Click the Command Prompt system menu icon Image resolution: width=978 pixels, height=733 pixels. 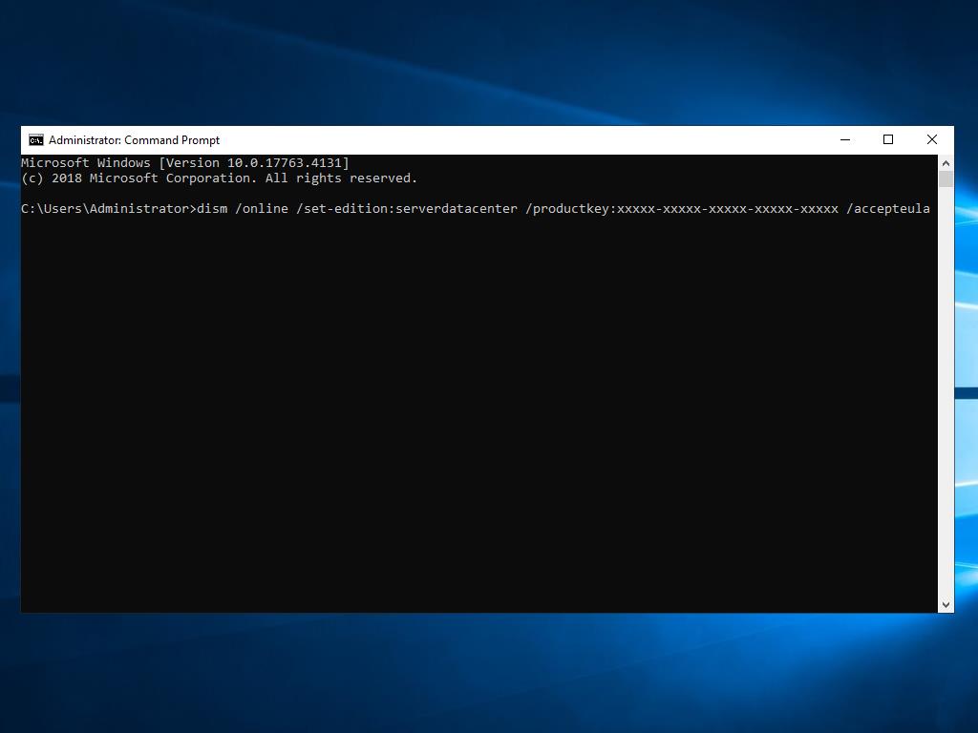[x=36, y=139]
